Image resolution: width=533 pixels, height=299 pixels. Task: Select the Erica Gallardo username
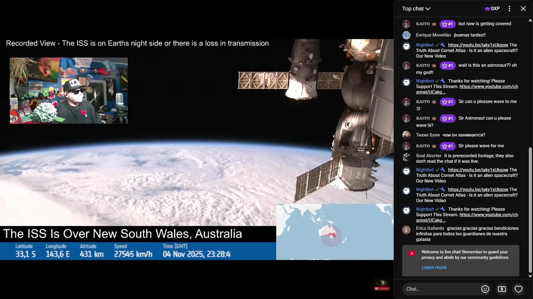430,228
